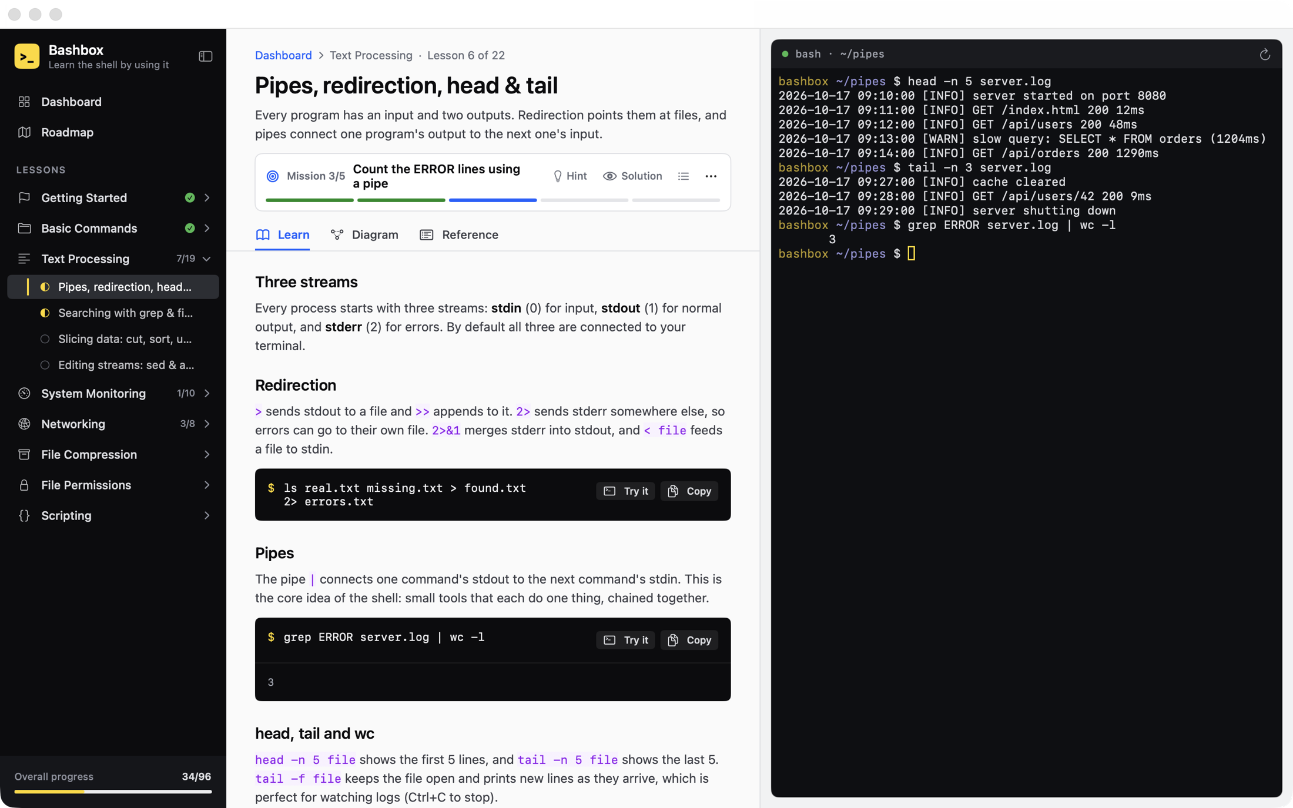Open the Editing streams: sed lesson
The height and width of the screenshot is (808, 1293).
click(x=113, y=365)
